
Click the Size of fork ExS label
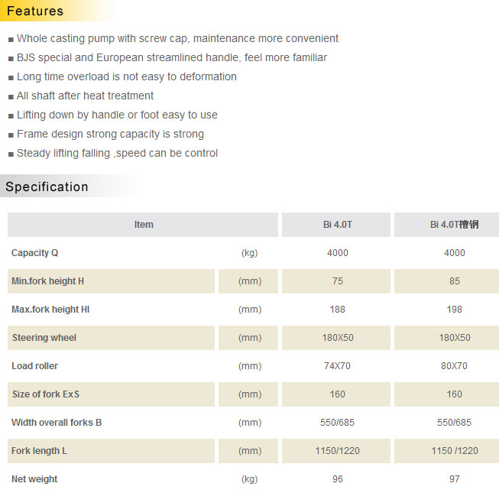[x=46, y=394]
